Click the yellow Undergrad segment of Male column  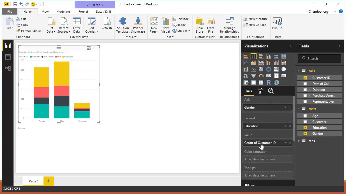62,74
